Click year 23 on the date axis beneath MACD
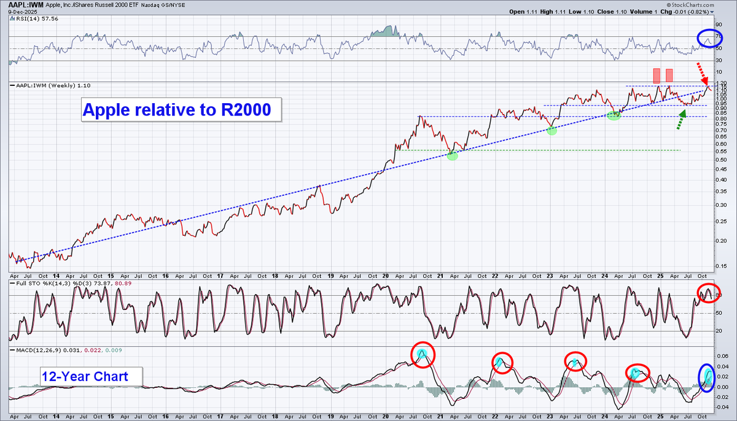This screenshot has height=421, width=737. pyautogui.click(x=550, y=417)
